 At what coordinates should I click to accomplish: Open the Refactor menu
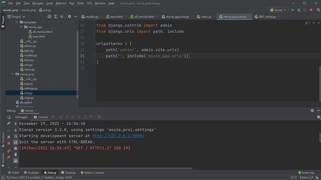tap(61, 3)
